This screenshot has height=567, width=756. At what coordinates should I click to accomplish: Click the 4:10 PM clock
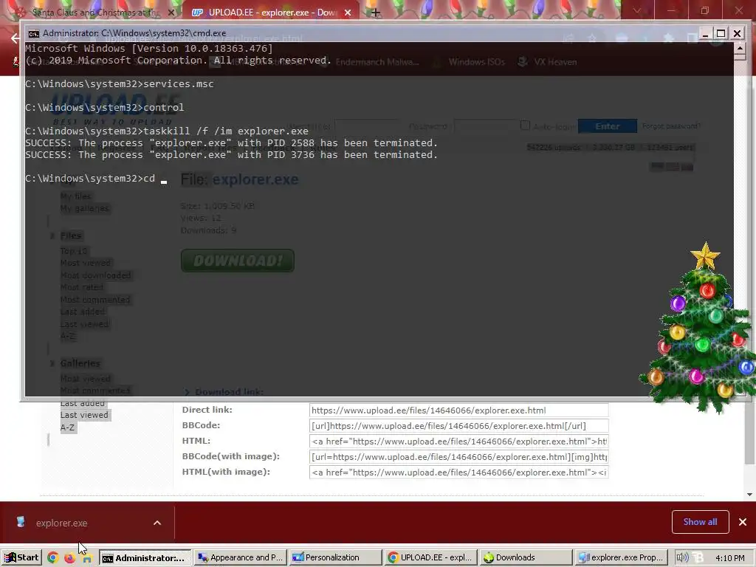(x=730, y=558)
